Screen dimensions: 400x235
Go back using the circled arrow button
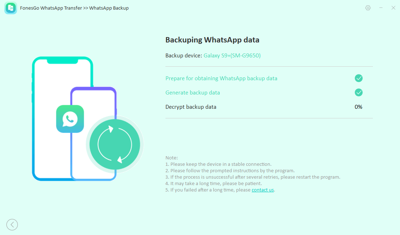(x=12, y=224)
